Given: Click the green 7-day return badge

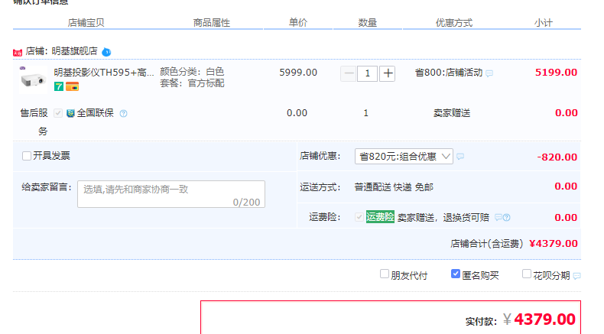Looking at the screenshot, I should tap(59, 86).
